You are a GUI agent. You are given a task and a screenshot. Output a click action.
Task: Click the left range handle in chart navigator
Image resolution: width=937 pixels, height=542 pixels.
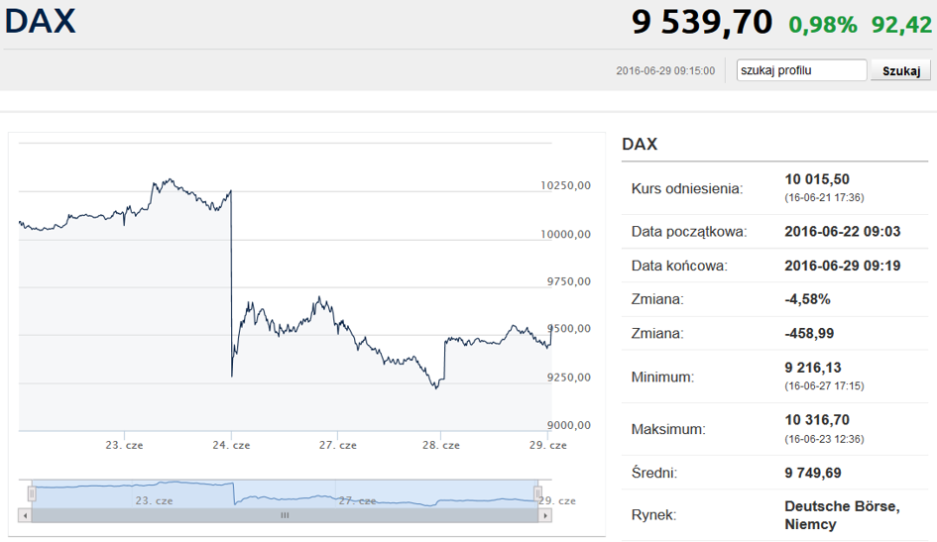point(32,493)
